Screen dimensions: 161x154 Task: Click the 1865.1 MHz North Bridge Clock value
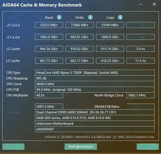tap(141, 95)
